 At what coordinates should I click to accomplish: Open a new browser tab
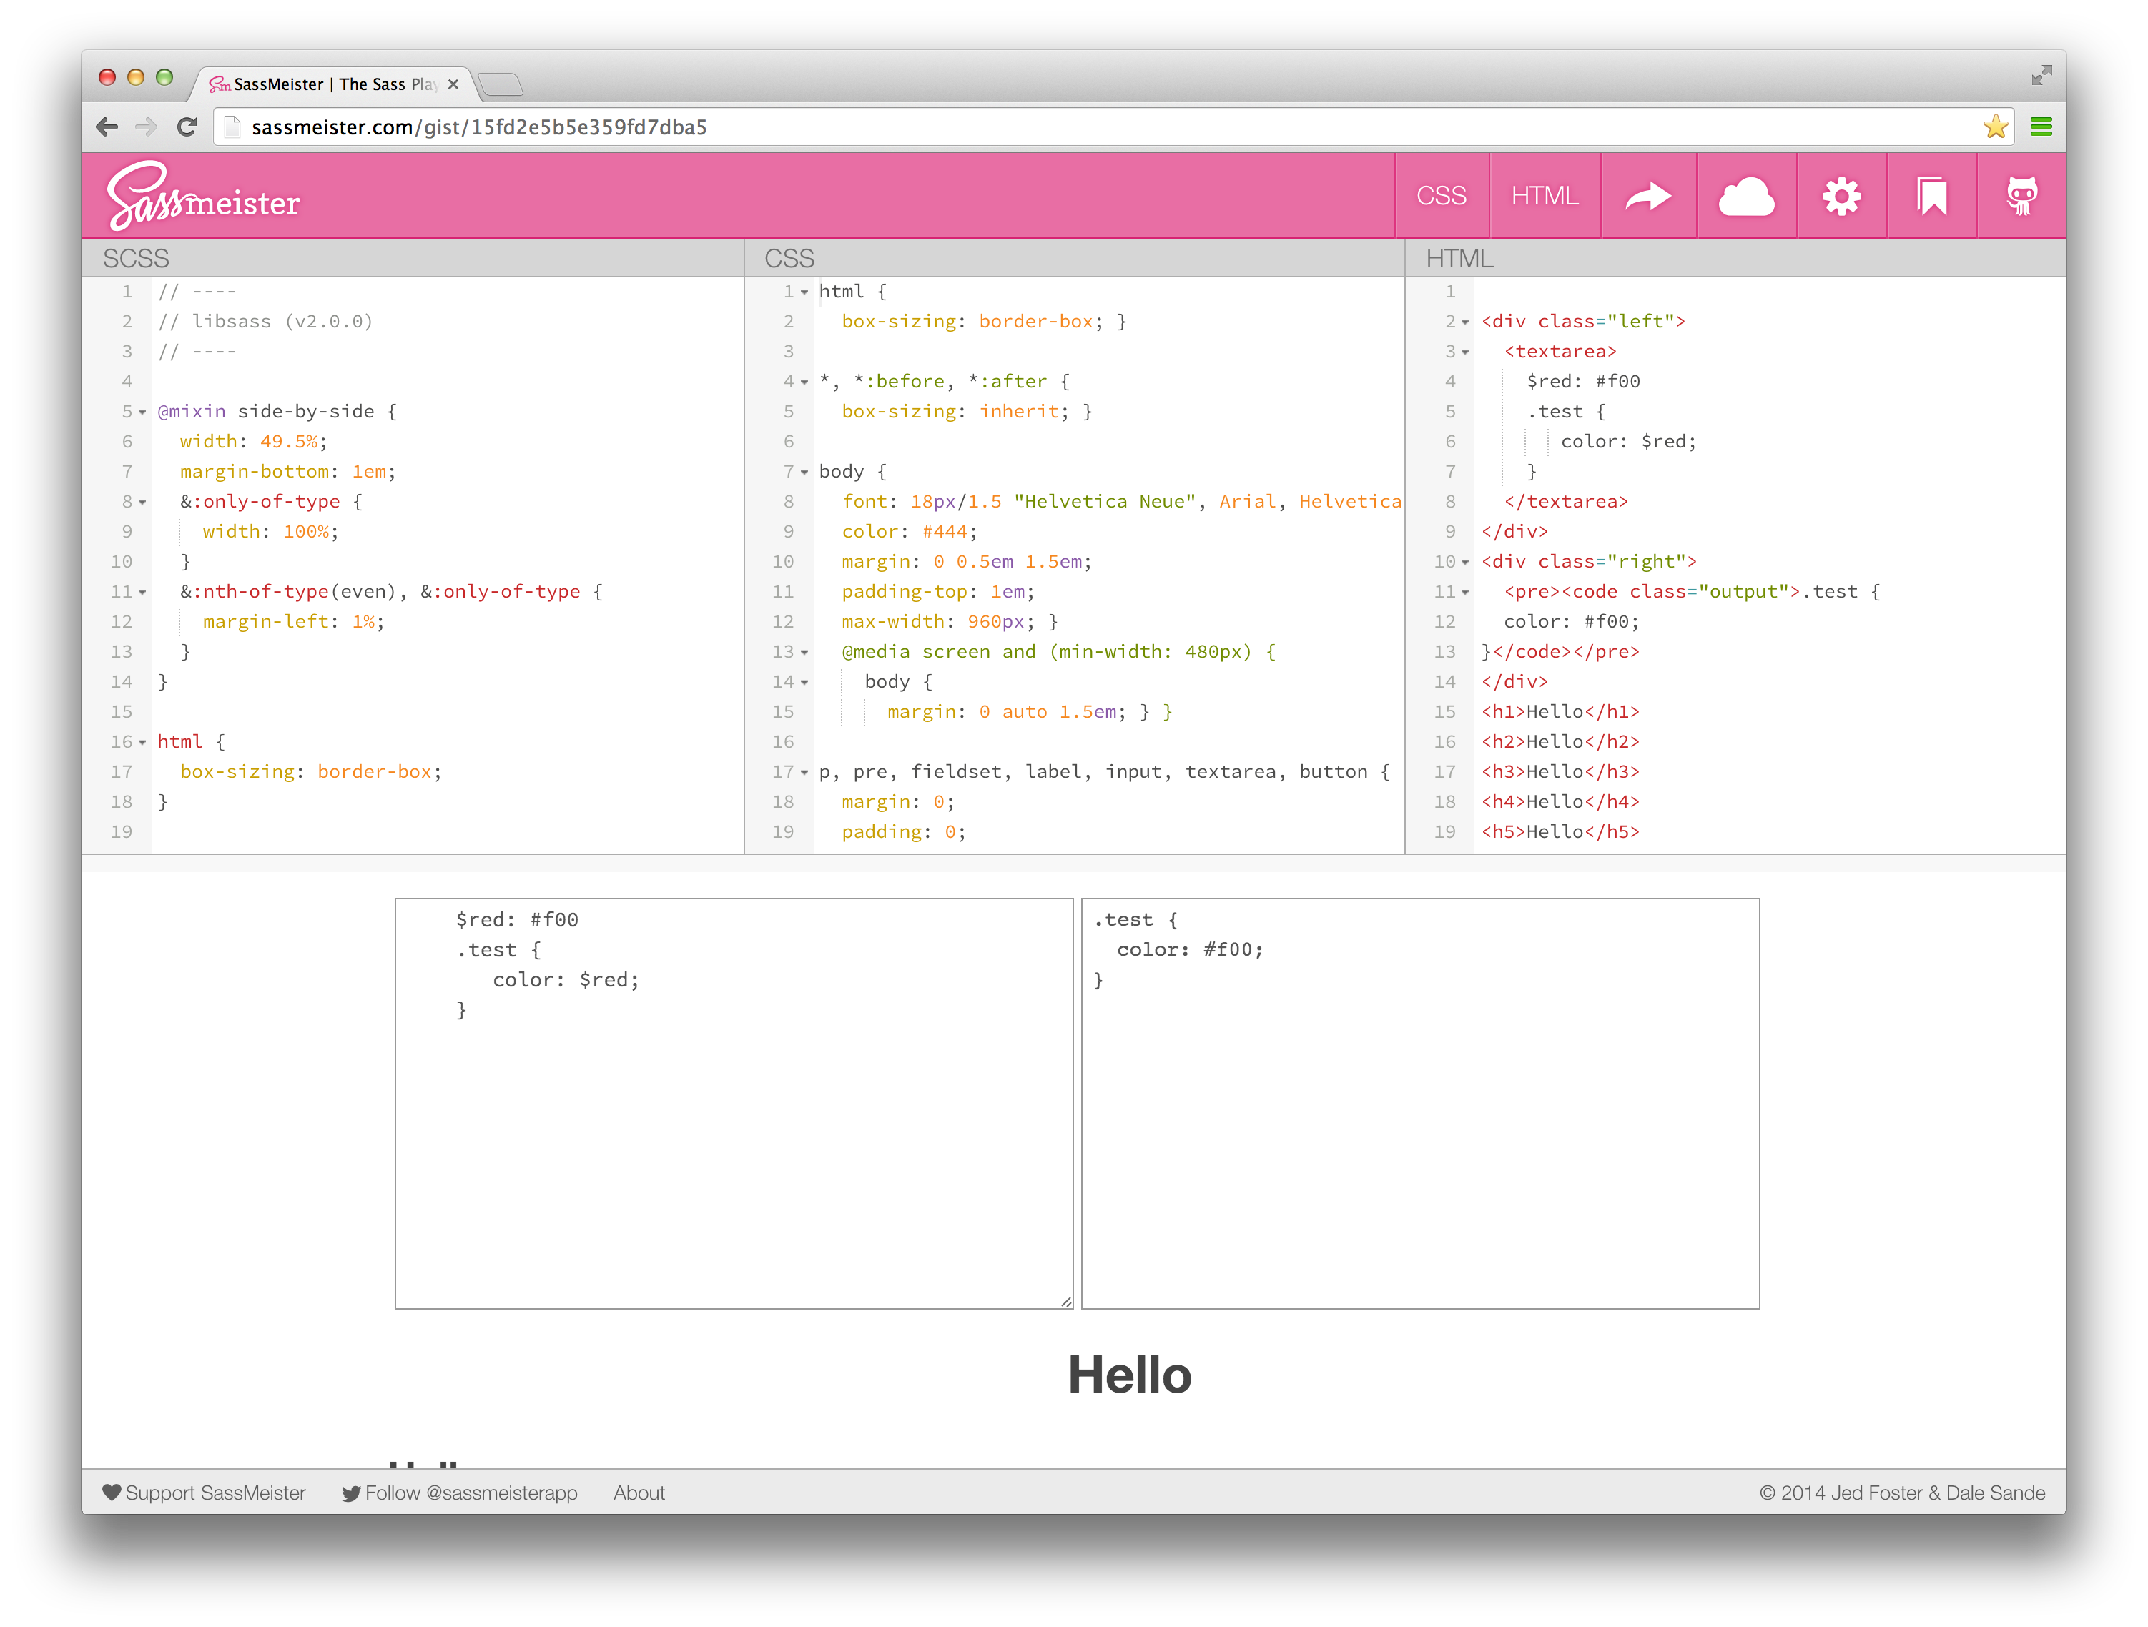click(x=501, y=84)
